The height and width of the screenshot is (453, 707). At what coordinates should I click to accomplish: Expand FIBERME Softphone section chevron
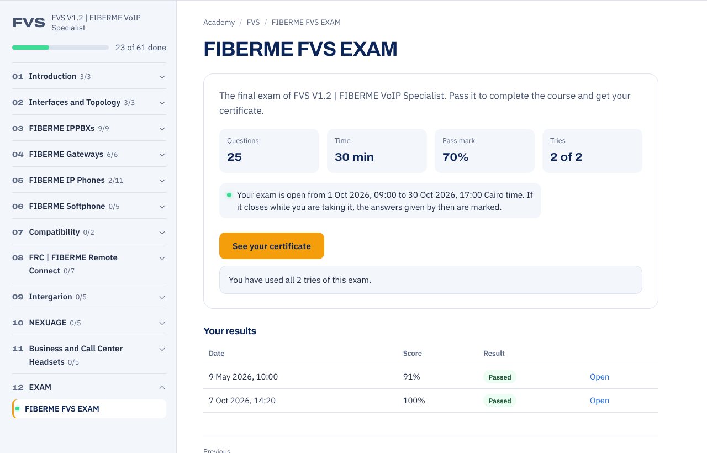(162, 207)
